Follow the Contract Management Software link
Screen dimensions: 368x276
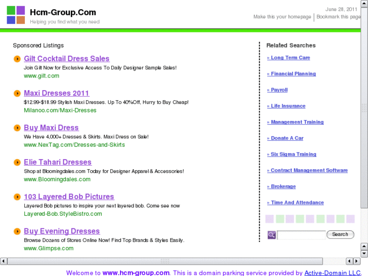(x=309, y=171)
